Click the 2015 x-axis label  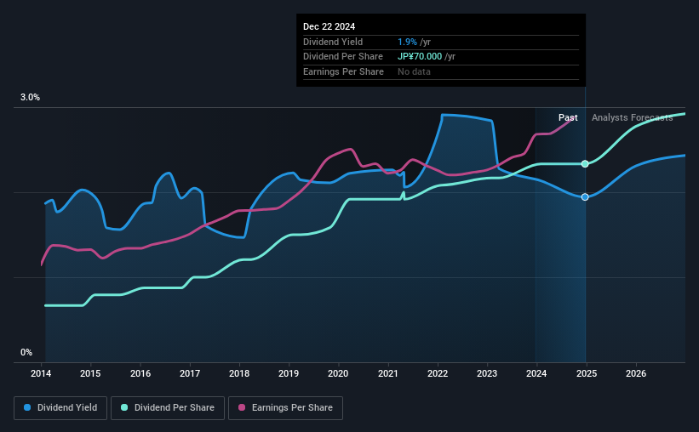[90, 373]
